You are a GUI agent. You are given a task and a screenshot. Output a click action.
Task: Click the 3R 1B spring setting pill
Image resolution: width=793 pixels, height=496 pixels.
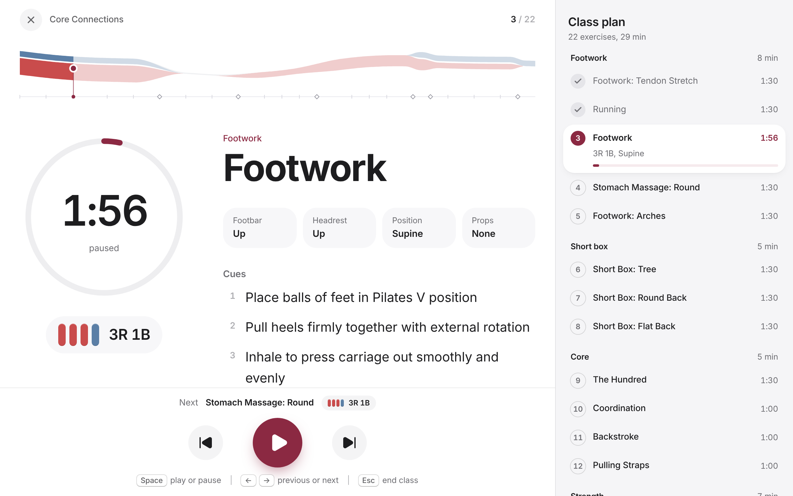tap(104, 334)
